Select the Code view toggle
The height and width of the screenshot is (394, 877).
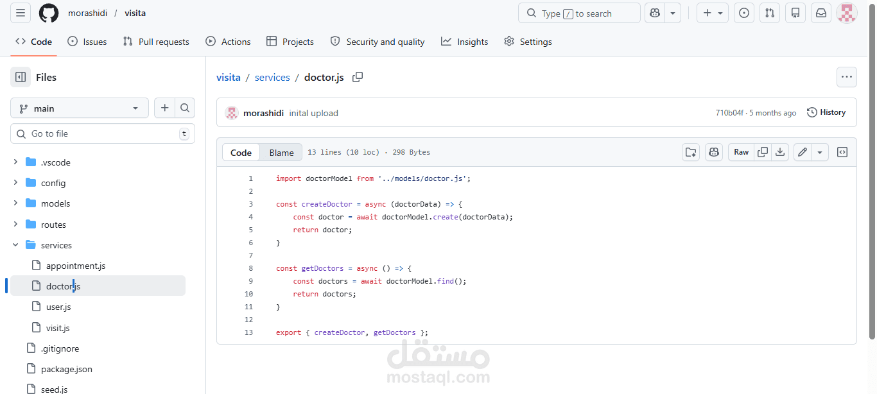click(241, 152)
